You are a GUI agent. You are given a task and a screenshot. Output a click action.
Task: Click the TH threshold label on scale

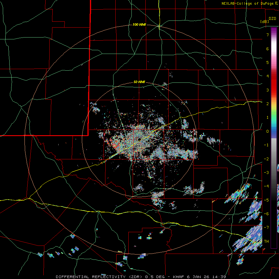pos(266,241)
